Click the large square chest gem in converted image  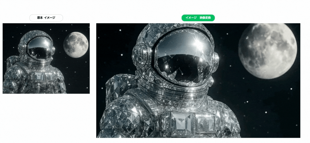tap(183, 124)
